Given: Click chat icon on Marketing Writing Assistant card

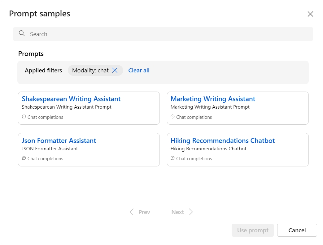Looking at the screenshot, I should (x=173, y=117).
